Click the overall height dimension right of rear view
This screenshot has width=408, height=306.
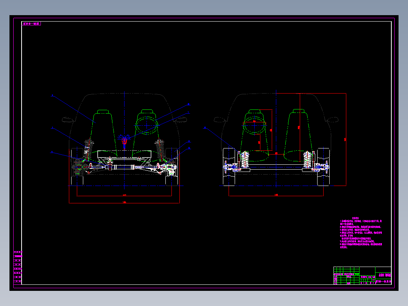pyautogui.click(x=346, y=139)
